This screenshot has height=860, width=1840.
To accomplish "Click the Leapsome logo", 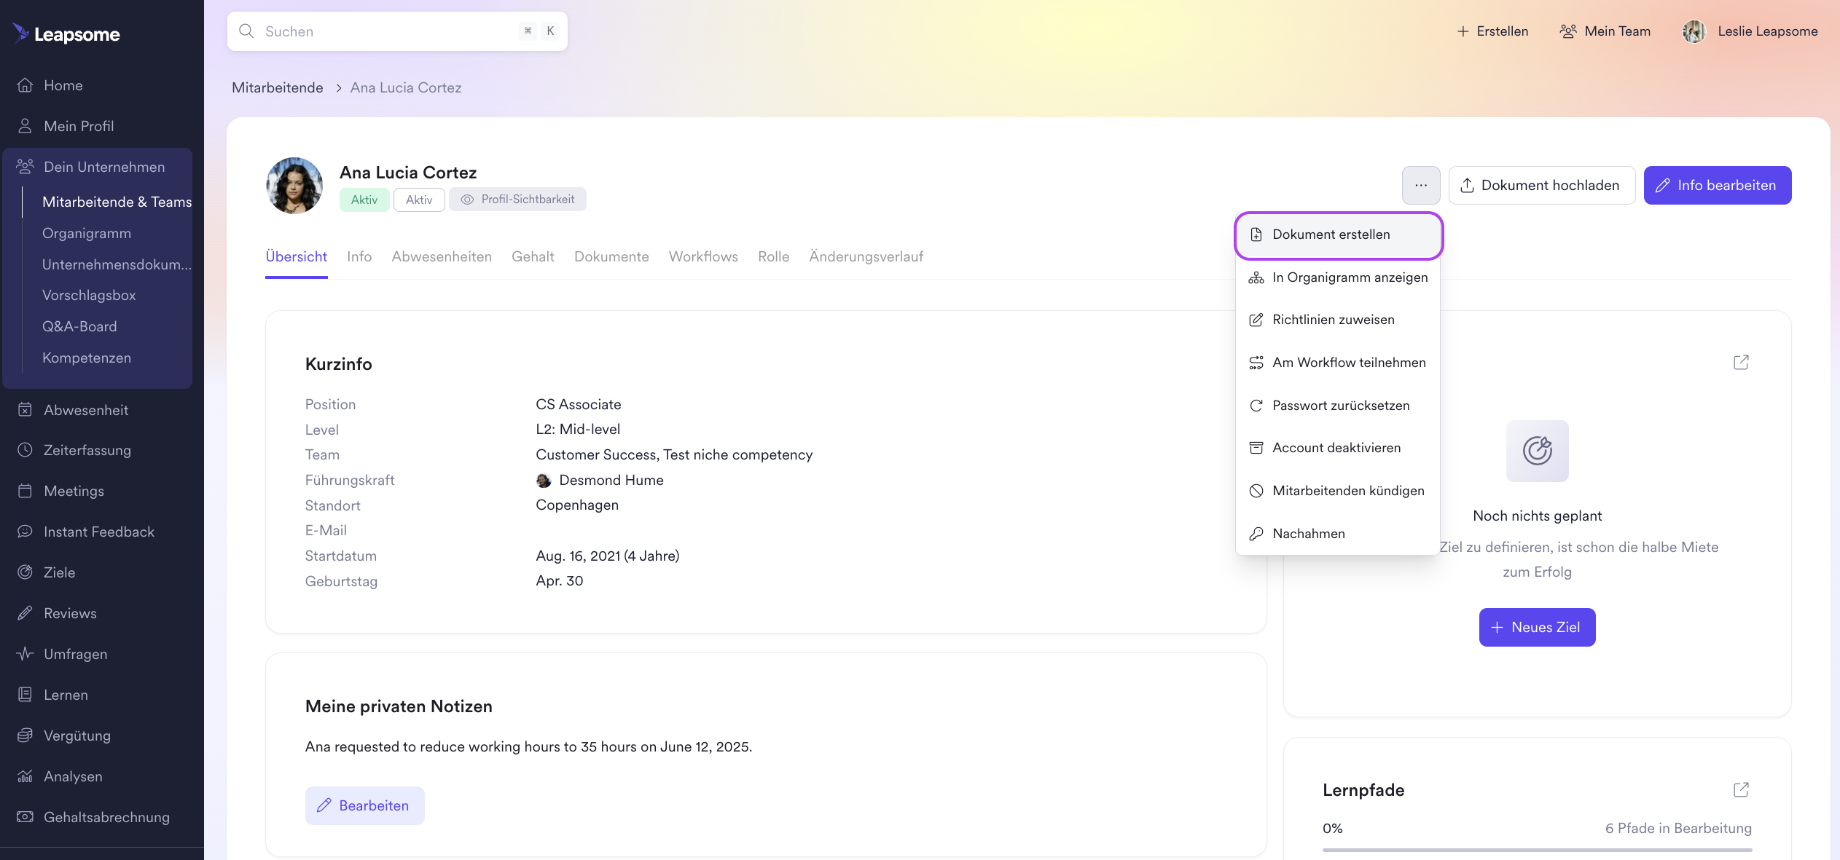I will [x=66, y=33].
